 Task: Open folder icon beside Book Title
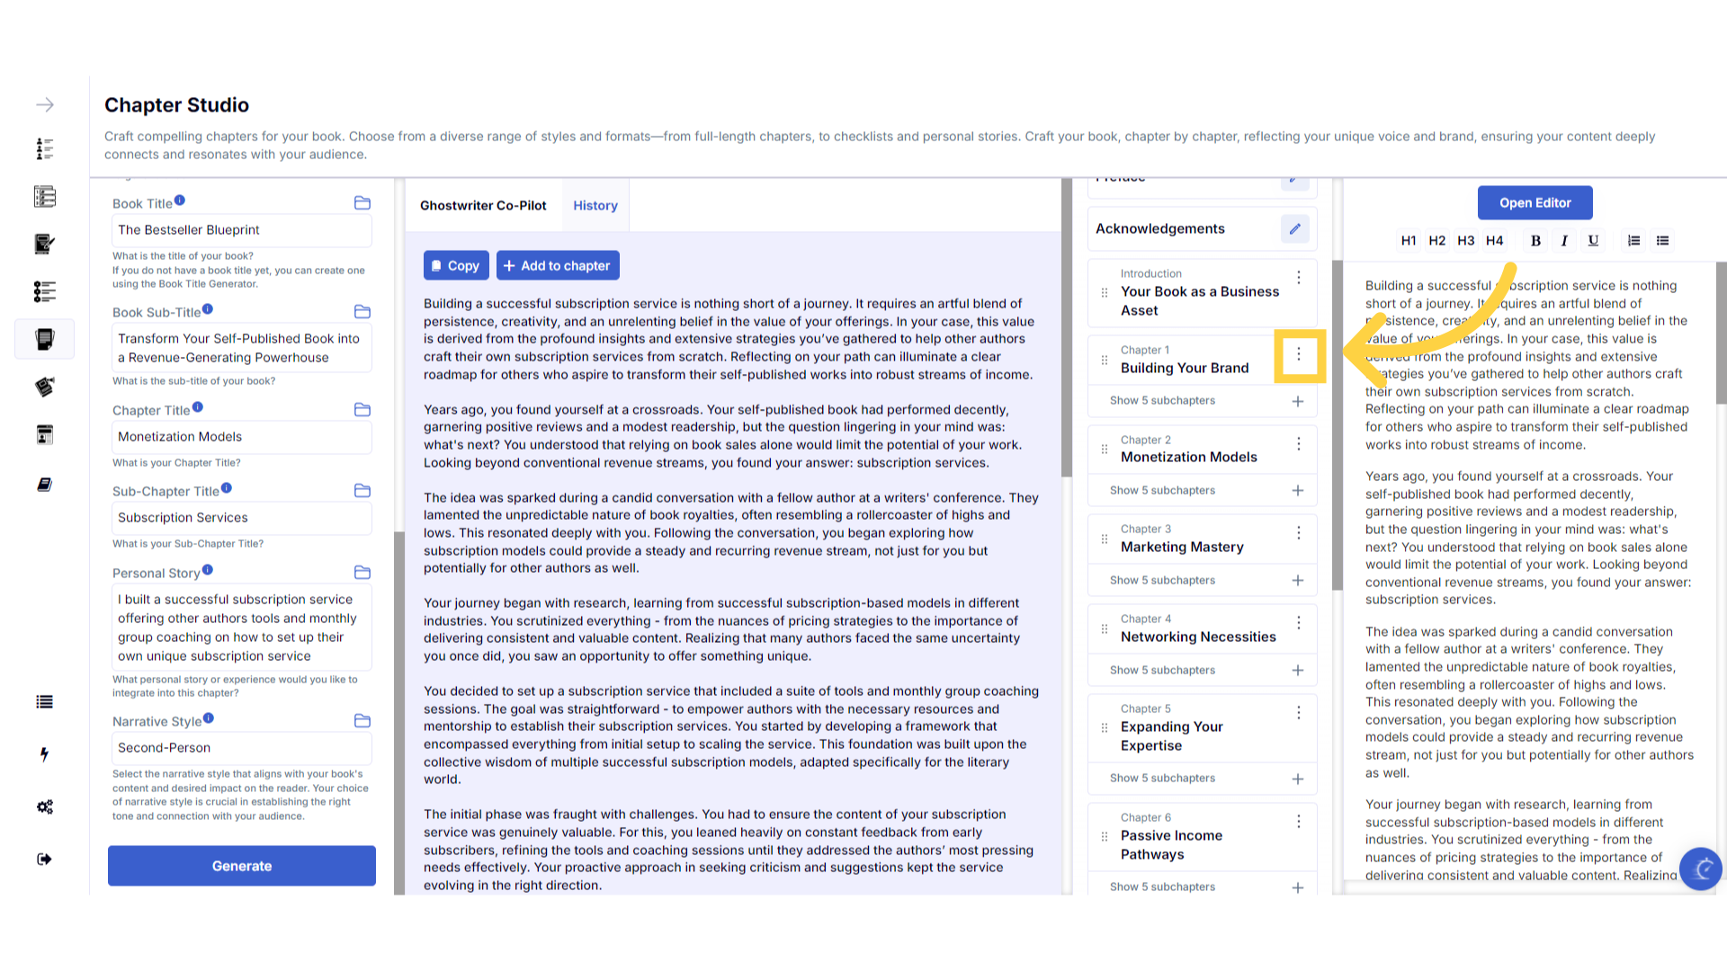pos(362,203)
